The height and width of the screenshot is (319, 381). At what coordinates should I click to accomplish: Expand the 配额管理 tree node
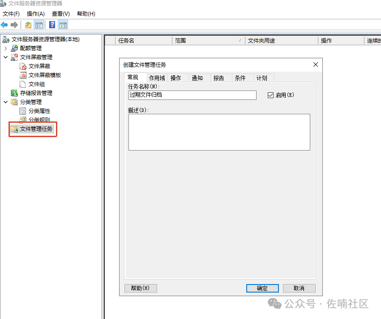click(5, 48)
